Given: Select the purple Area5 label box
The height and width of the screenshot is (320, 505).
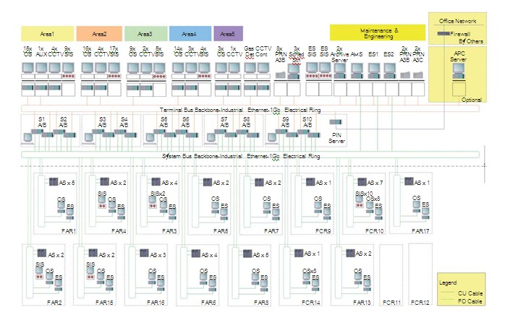Looking at the screenshot, I should pos(229,33).
